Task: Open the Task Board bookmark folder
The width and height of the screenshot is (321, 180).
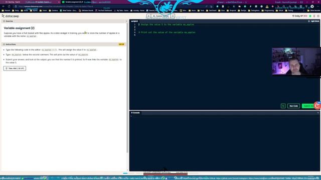Action: click(212, 10)
